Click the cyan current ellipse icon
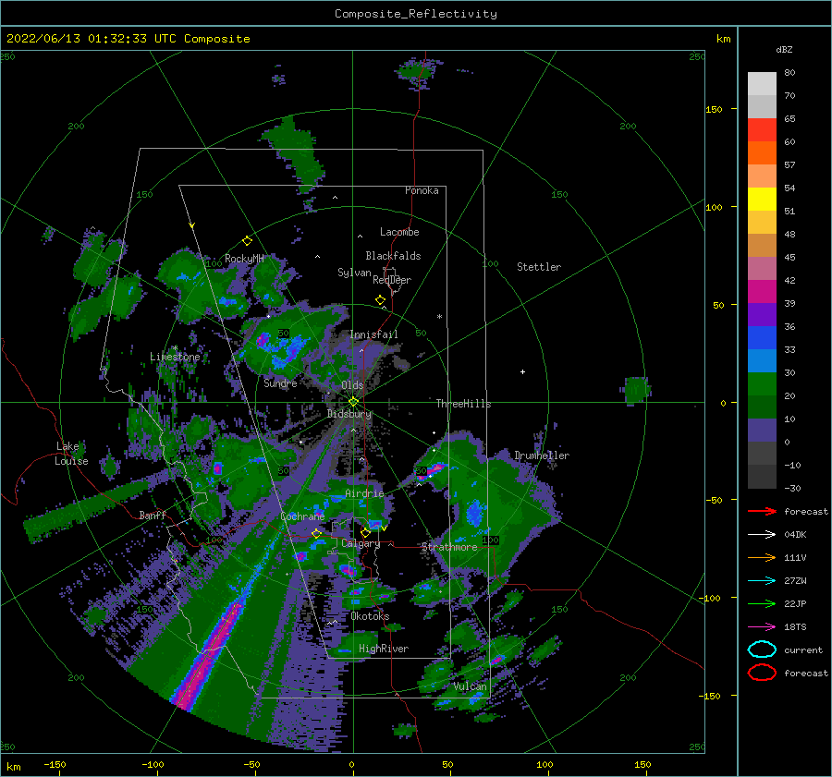This screenshot has width=832, height=777. pyautogui.click(x=762, y=650)
